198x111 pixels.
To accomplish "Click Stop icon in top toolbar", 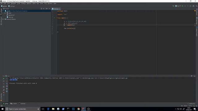I will coord(190,6).
